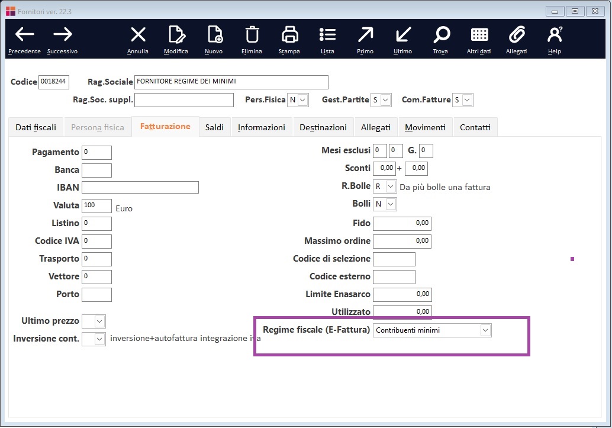The width and height of the screenshot is (612, 428).
Task: Click the Codice di selezione field
Action: (x=394, y=259)
